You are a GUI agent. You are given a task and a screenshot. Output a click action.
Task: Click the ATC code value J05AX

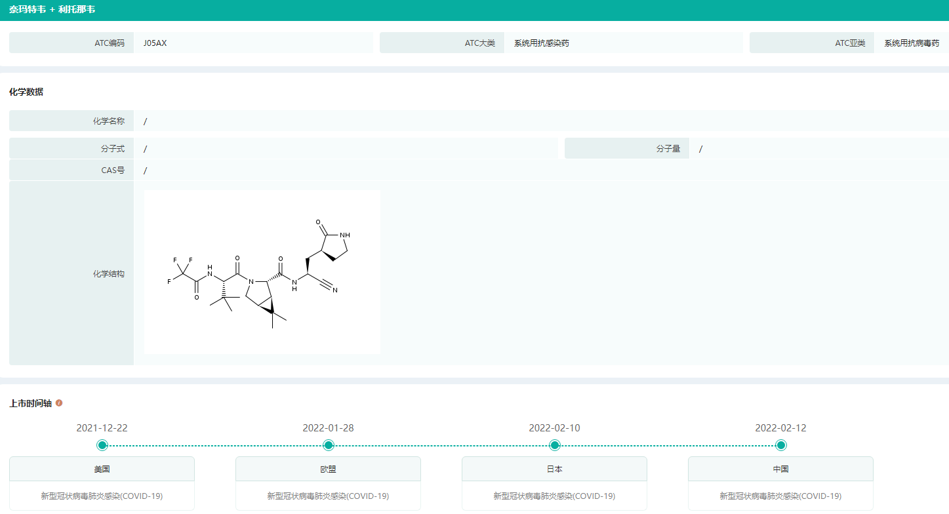[x=155, y=43]
